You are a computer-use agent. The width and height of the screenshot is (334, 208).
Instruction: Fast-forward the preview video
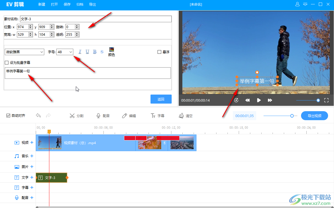pos(270,100)
